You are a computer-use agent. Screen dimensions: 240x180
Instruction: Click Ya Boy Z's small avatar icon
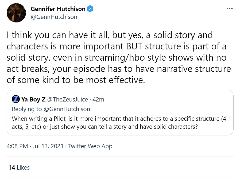[x=16, y=100]
